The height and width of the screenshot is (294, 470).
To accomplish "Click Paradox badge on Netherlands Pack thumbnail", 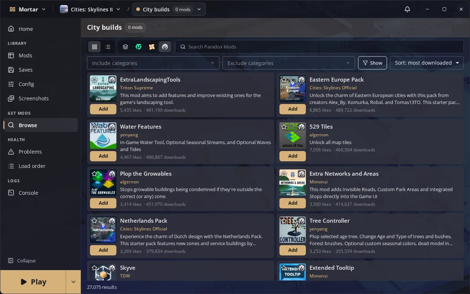I will 112,221.
